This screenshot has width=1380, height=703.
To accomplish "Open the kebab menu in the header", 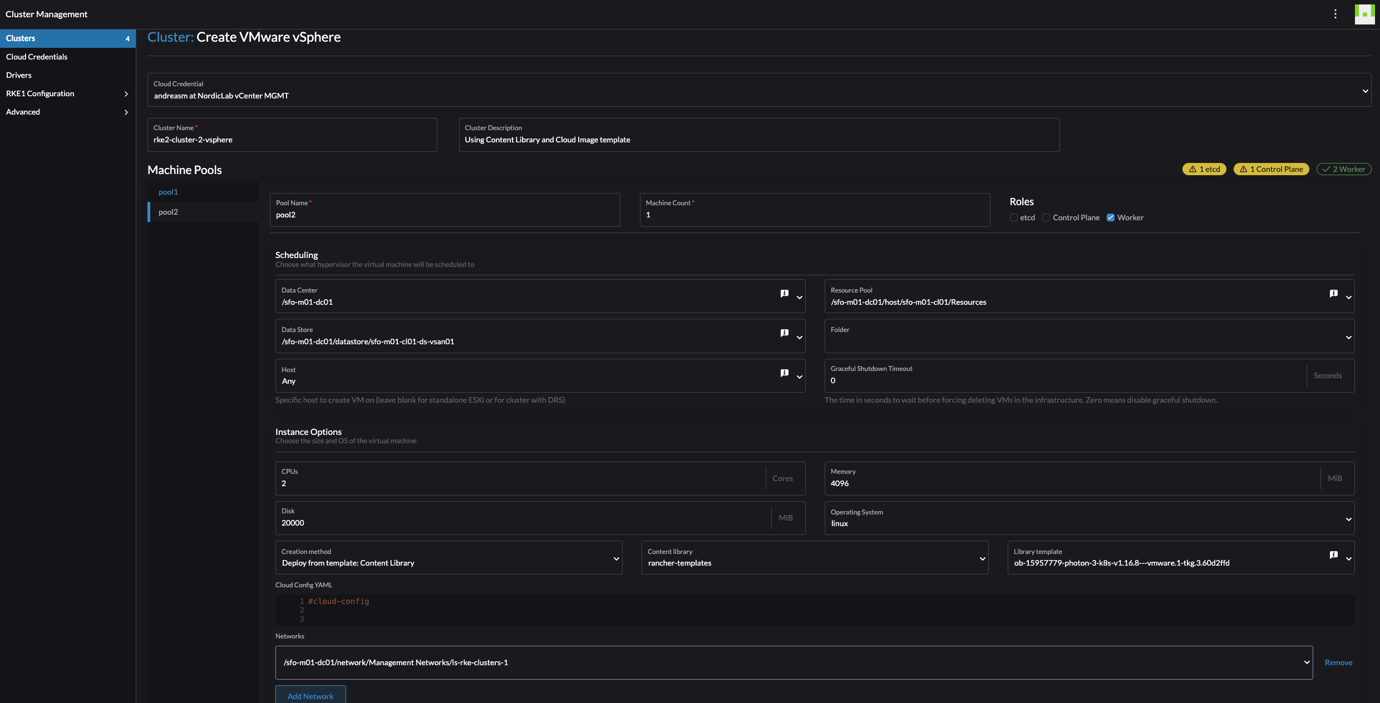I will (x=1335, y=14).
